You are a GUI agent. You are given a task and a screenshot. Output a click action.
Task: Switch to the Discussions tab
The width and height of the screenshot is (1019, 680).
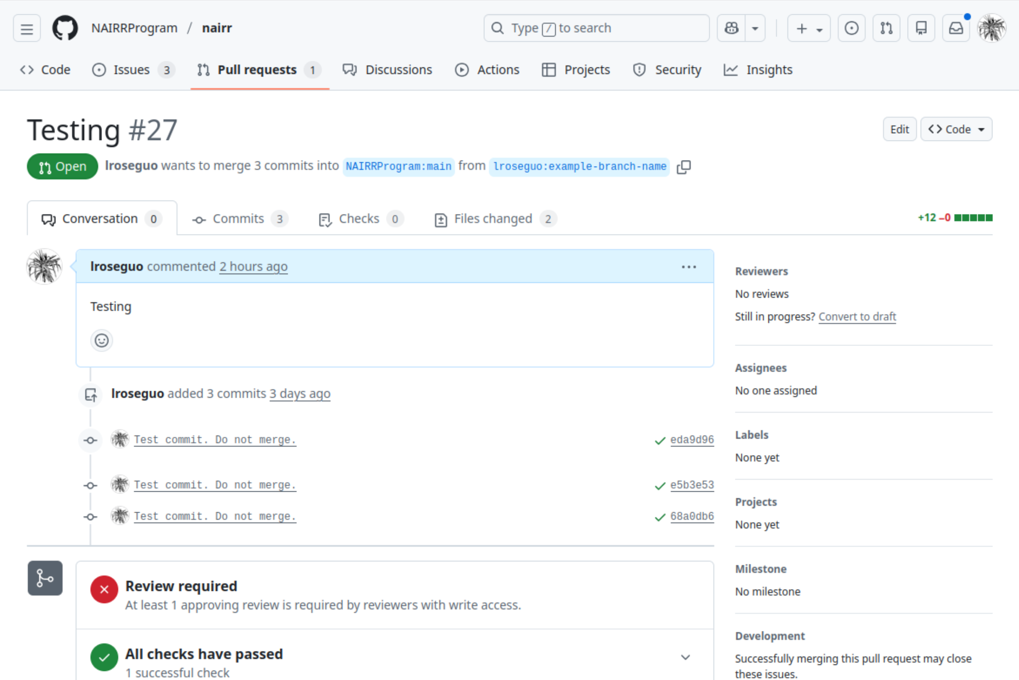[x=387, y=70]
